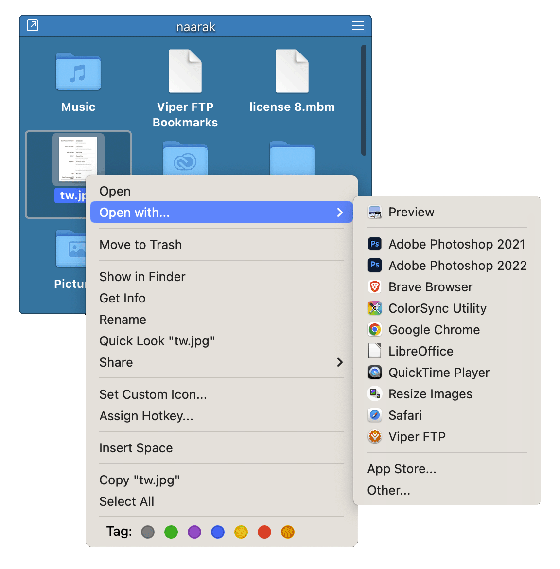
Task: Click the Safari compass icon
Action: 375,415
